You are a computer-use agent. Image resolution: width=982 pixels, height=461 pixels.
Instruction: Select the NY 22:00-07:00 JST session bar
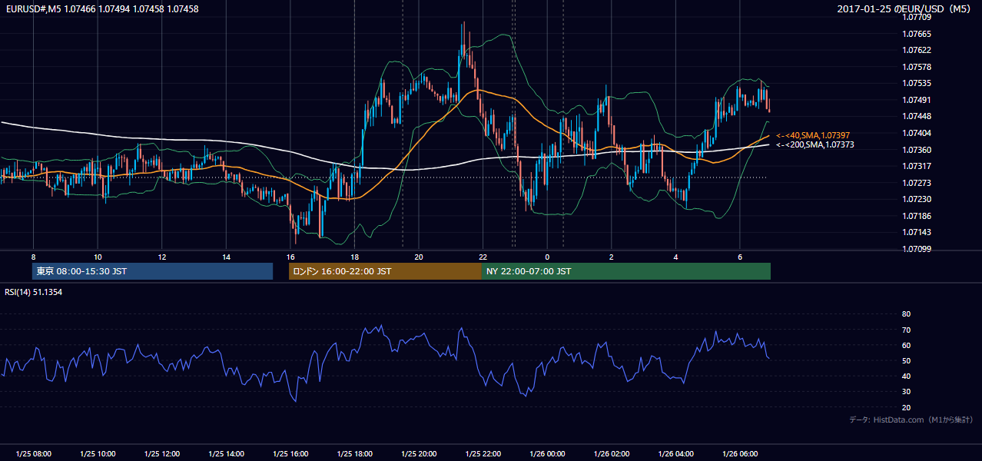626,271
